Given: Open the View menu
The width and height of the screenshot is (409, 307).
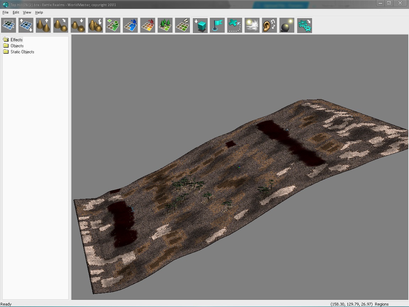Looking at the screenshot, I should 27,12.
